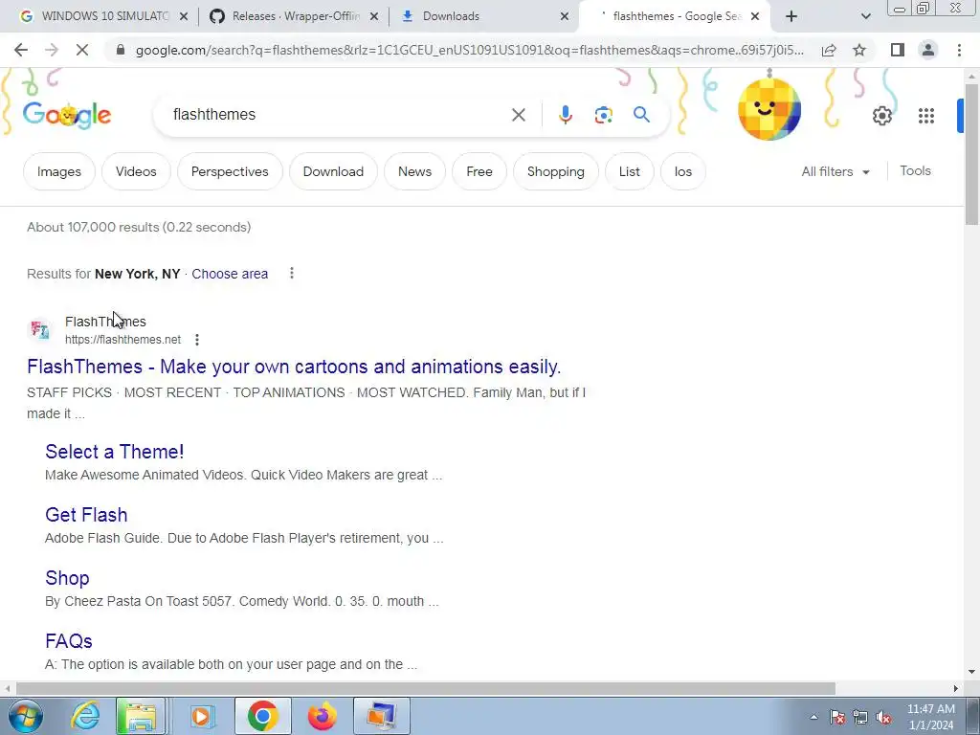Click the smiling disco ball doodle

(x=769, y=109)
